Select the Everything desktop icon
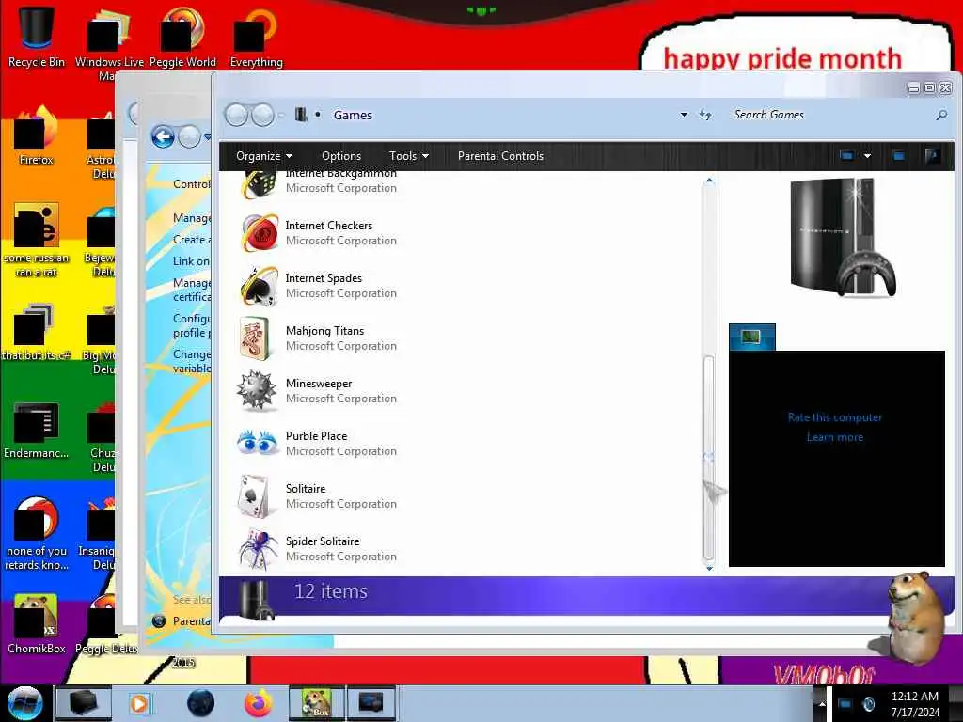Viewport: 963px width, 722px height. click(256, 37)
